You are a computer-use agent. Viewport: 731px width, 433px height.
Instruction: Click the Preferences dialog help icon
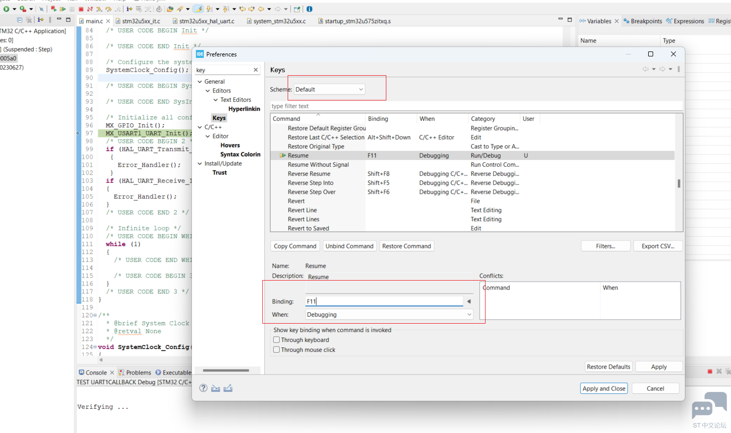203,388
